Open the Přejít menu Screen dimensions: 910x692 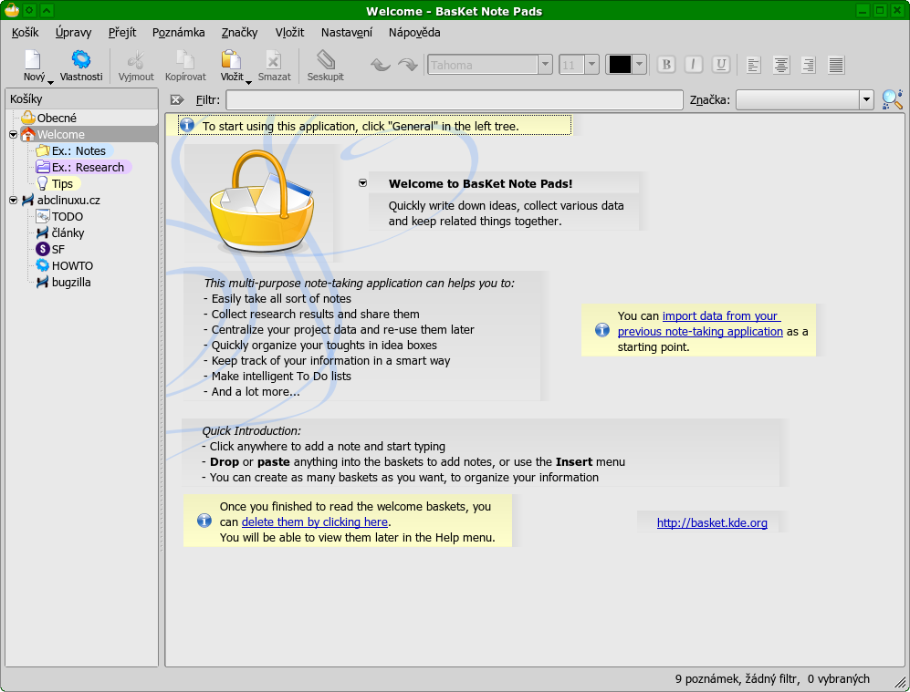click(x=122, y=33)
